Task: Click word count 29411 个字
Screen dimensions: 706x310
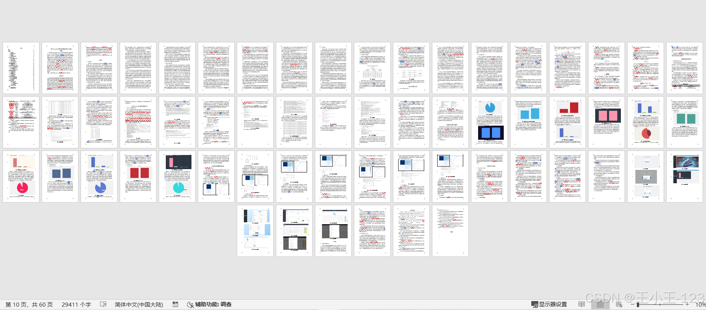Action: [x=76, y=304]
